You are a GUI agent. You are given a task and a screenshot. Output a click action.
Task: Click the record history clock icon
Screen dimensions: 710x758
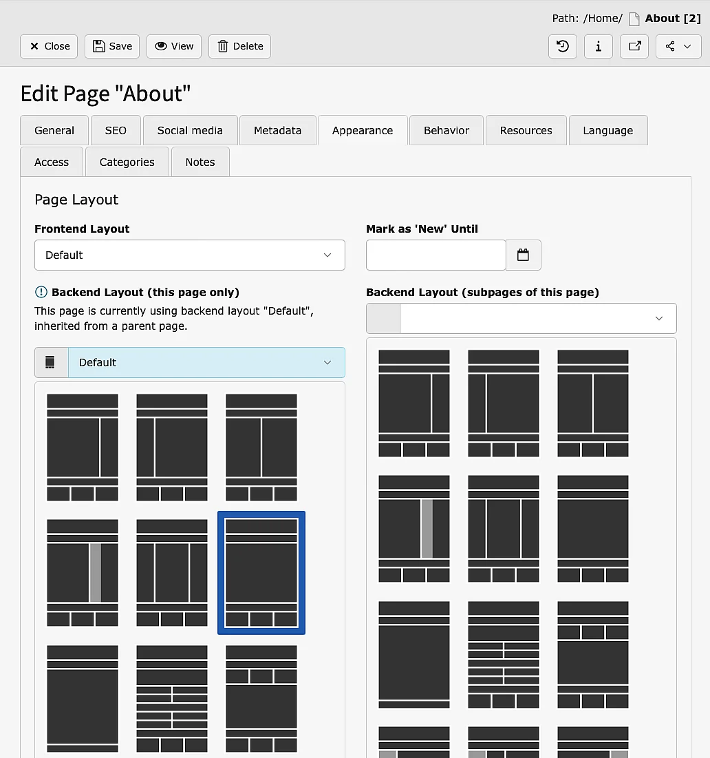coord(563,46)
